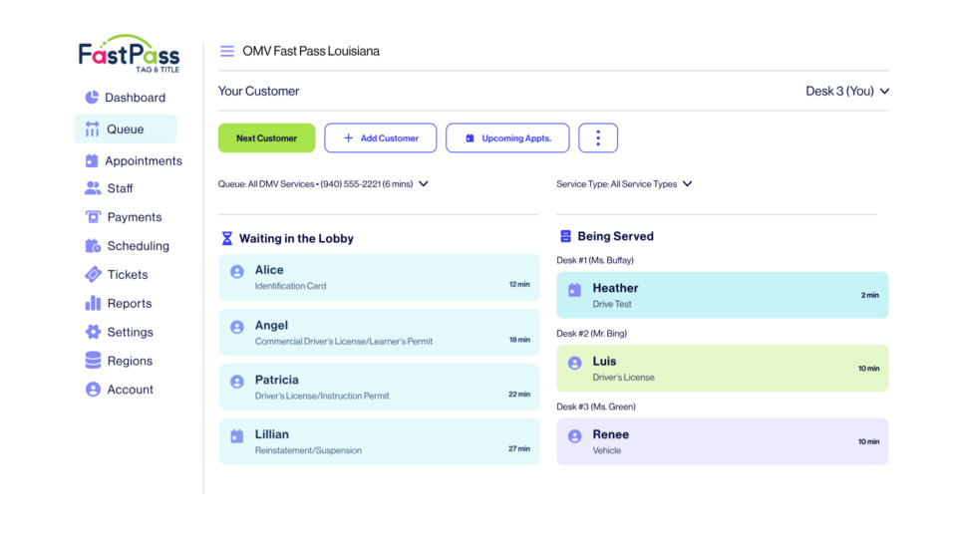
Task: Click Heather's appointment calendar icon
Action: 575,290
